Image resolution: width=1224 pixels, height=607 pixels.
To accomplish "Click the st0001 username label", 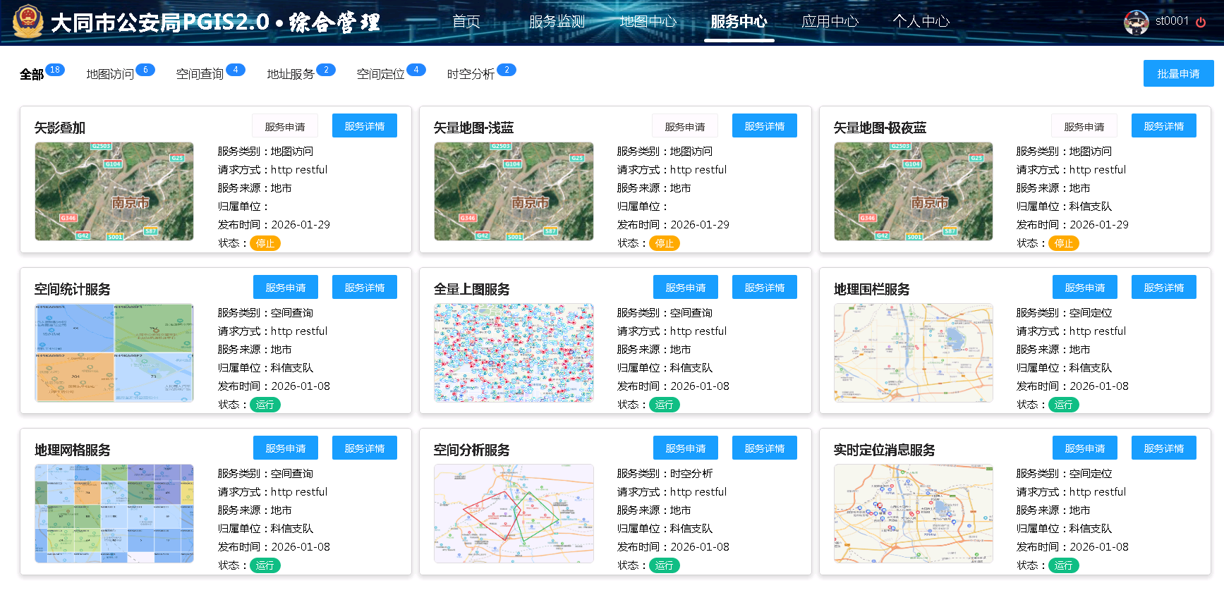I will pos(1172,21).
